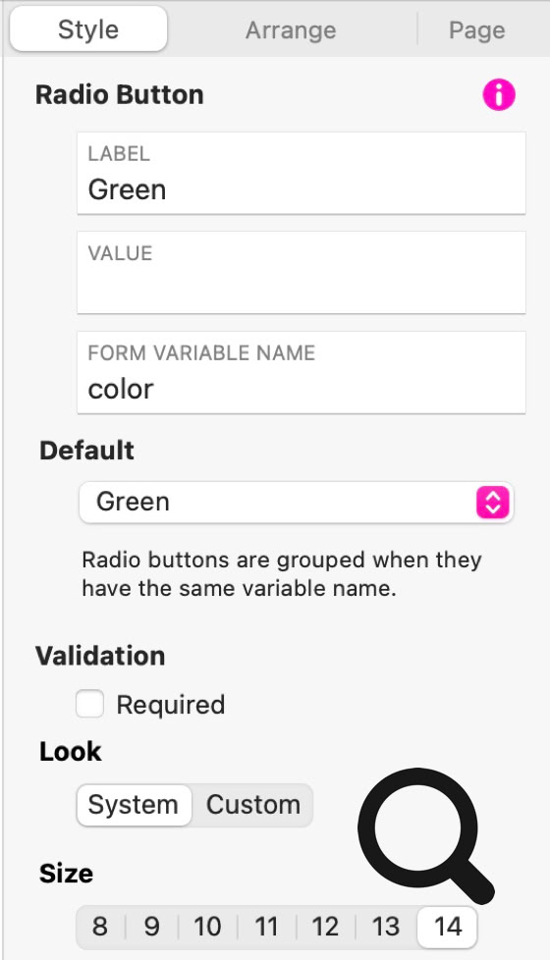Select the Custom look option

(253, 805)
